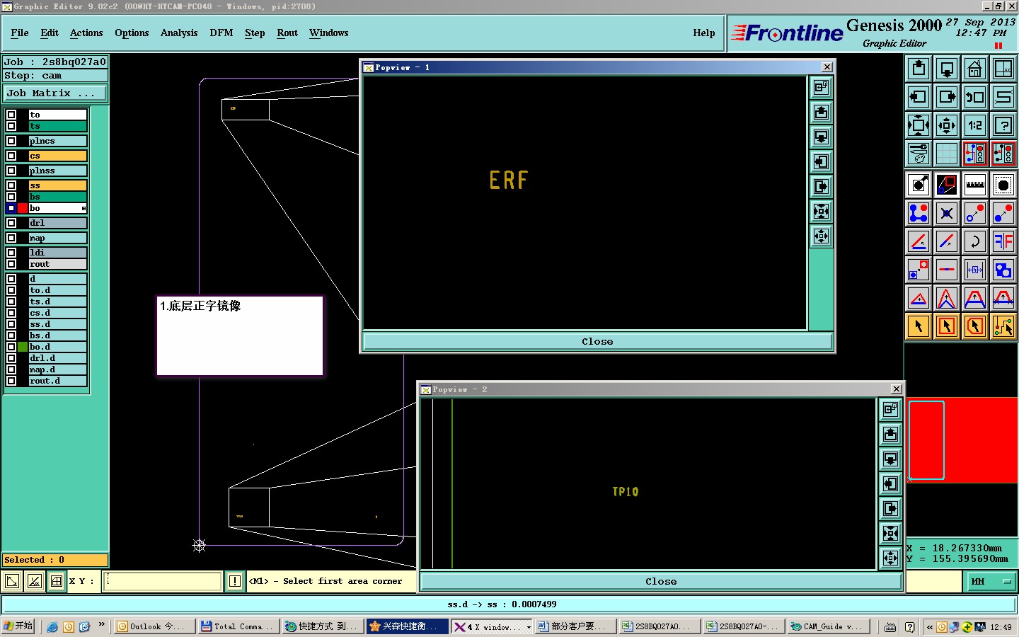This screenshot has width=1019, height=637.
Task: Click the dotted-outline black circle icon
Action: [1003, 185]
